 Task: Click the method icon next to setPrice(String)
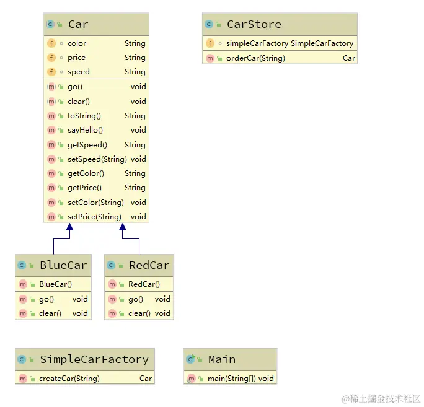(51, 217)
